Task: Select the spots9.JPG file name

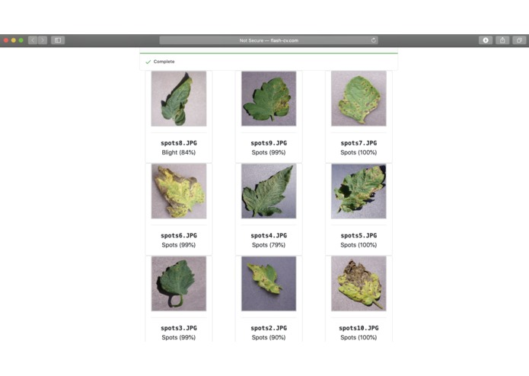Action: (x=269, y=143)
